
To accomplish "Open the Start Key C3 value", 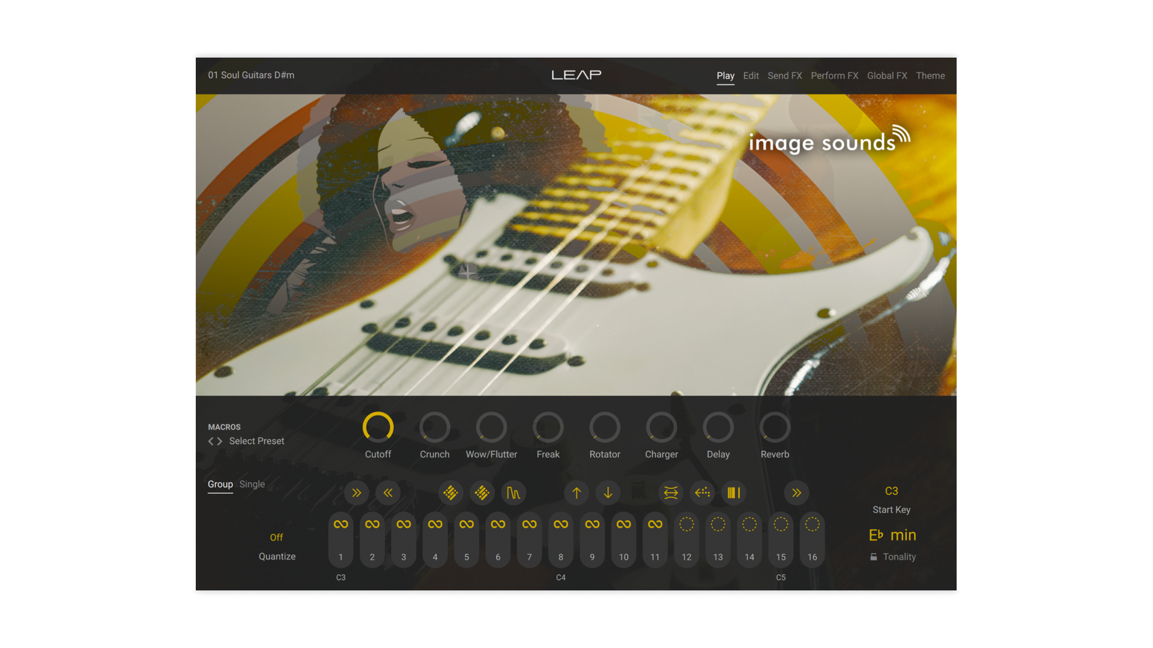I will click(x=892, y=491).
